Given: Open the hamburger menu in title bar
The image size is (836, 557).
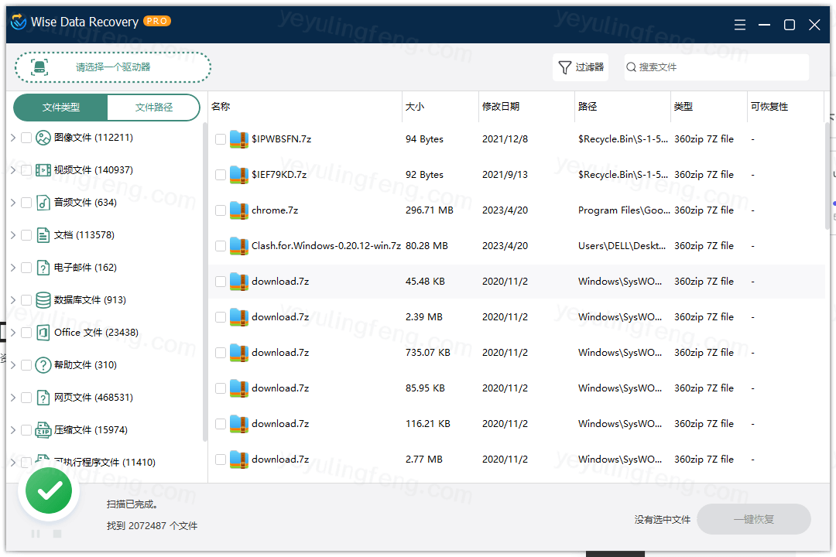Looking at the screenshot, I should (739, 25).
